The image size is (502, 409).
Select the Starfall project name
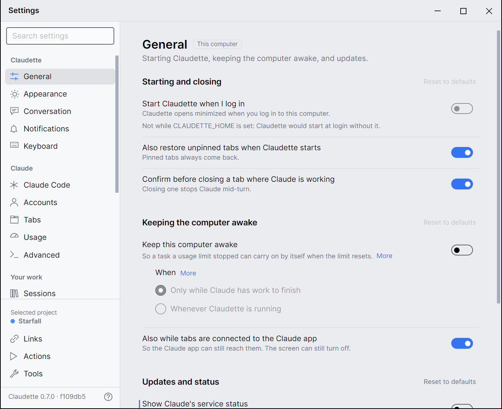click(30, 321)
